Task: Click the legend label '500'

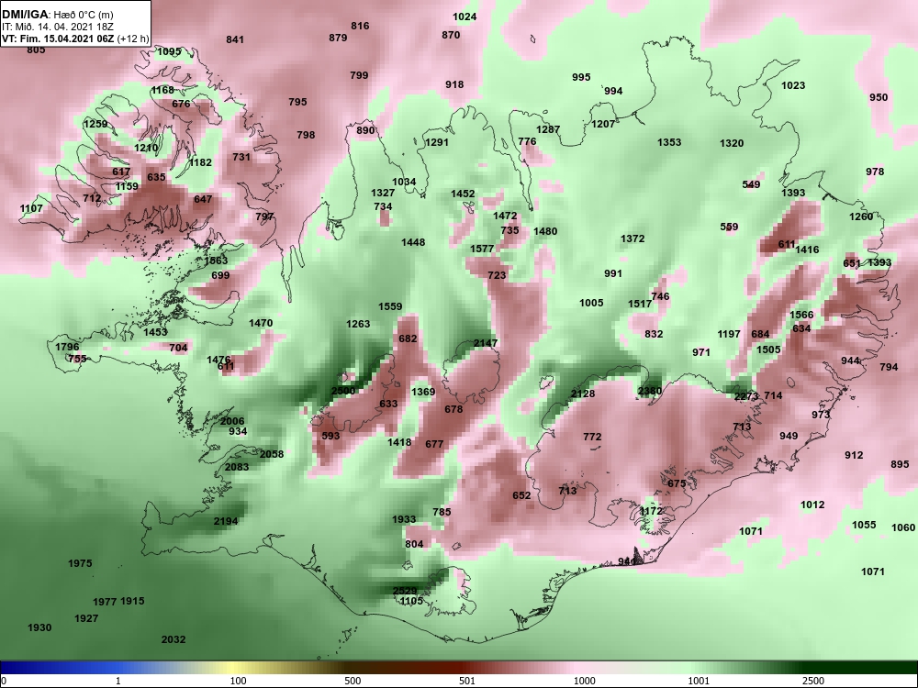Action: tap(353, 681)
